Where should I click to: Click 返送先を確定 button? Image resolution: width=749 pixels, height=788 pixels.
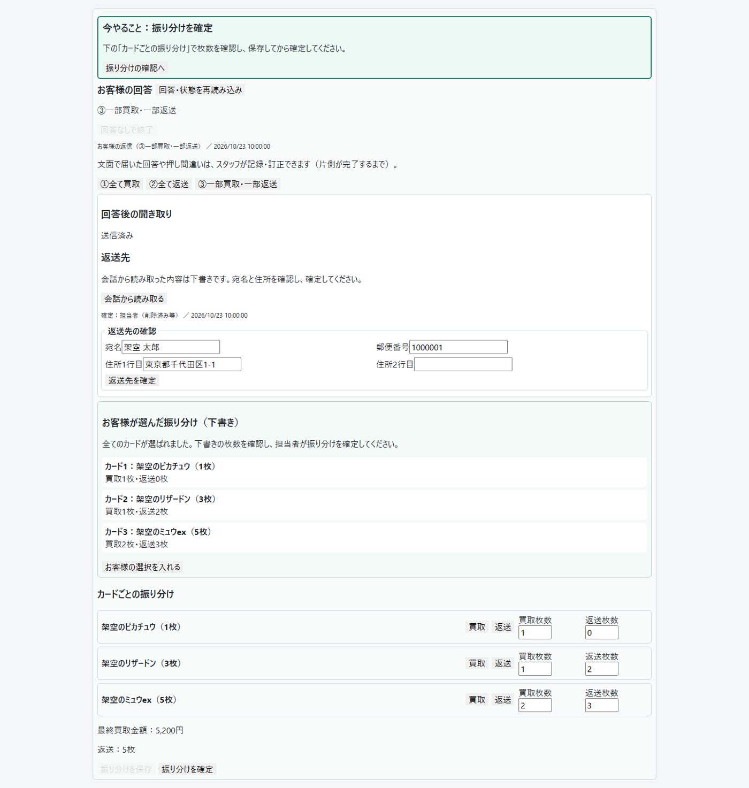[x=132, y=380]
